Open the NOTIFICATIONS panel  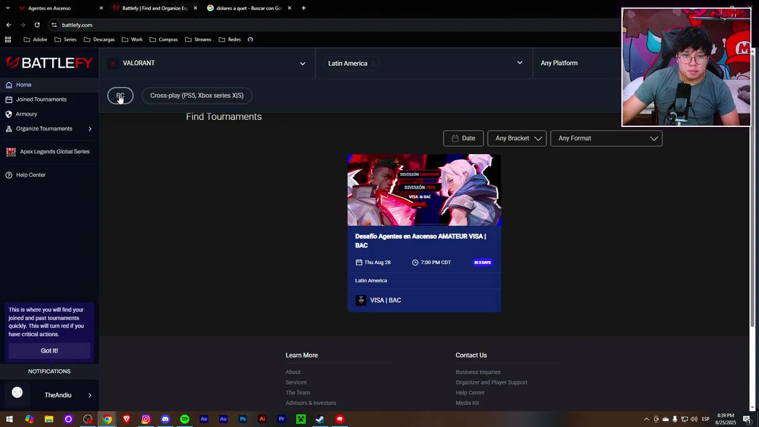[x=49, y=371]
